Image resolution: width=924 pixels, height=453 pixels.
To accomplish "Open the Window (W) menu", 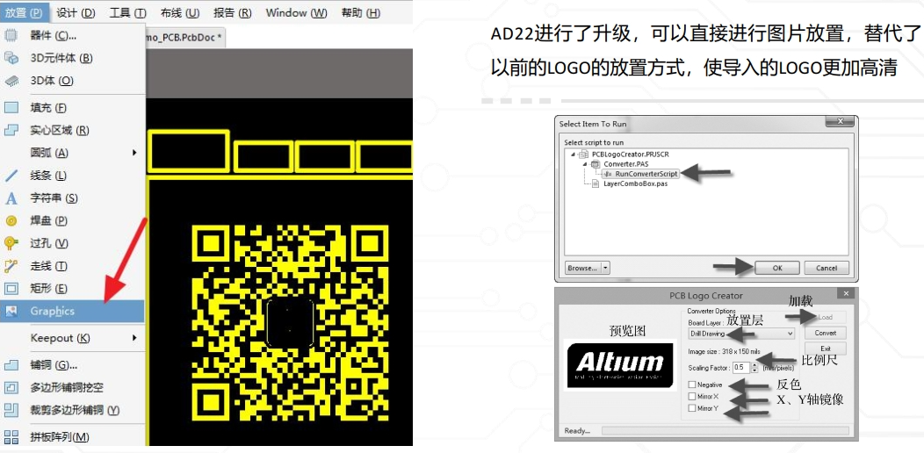I will (296, 12).
